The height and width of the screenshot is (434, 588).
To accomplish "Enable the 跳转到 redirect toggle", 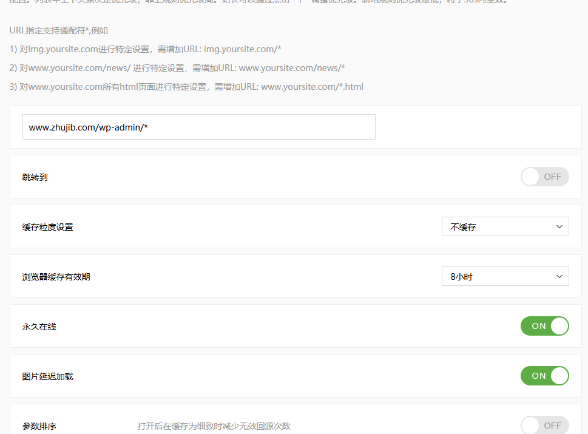I will 544,177.
